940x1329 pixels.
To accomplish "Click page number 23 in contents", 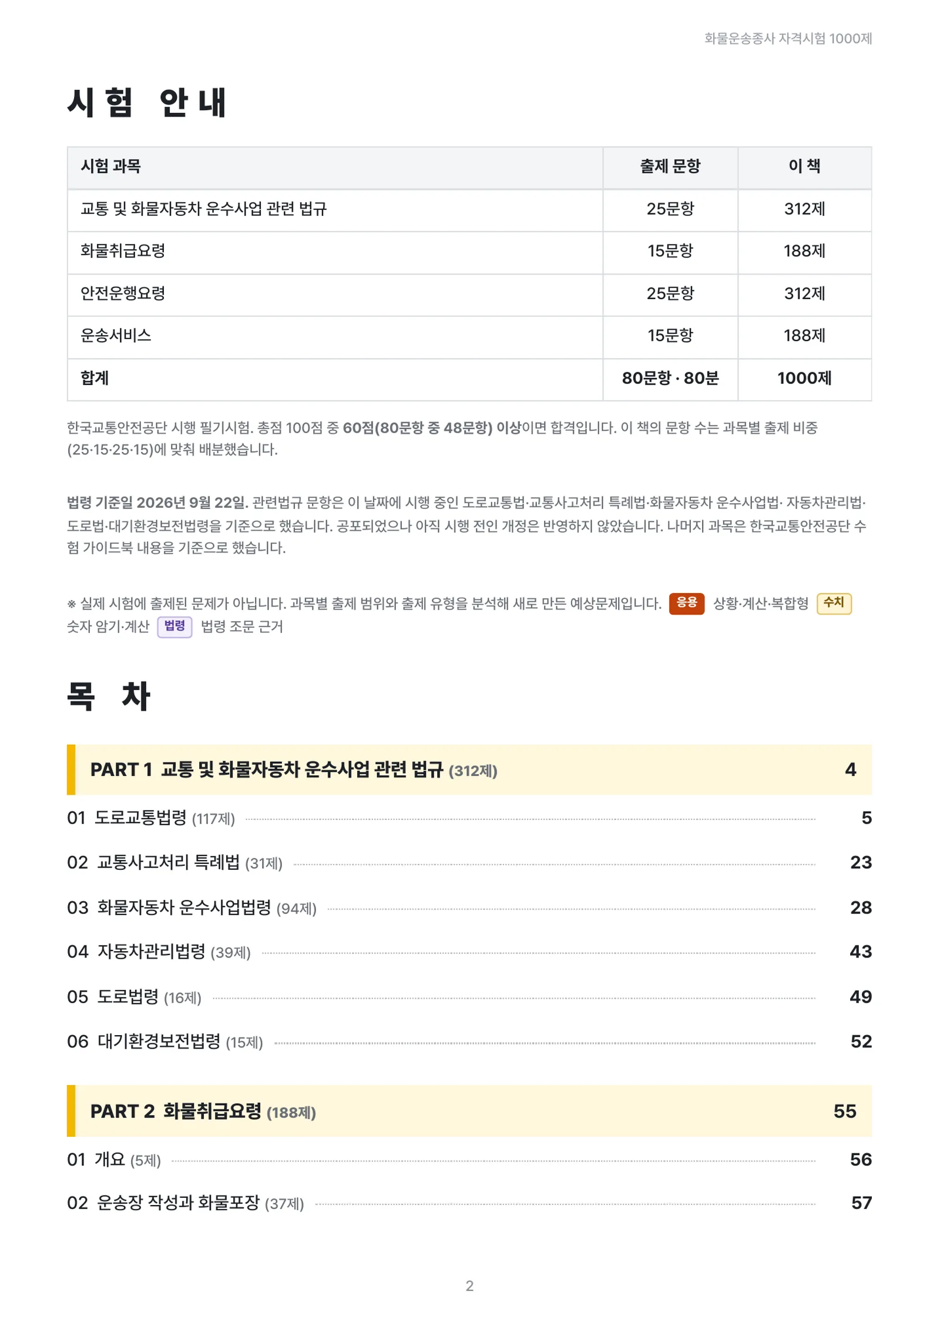I will [861, 862].
